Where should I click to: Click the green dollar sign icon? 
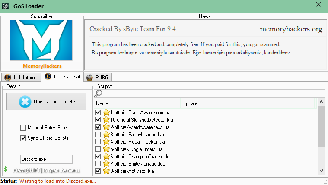(x=6, y=169)
